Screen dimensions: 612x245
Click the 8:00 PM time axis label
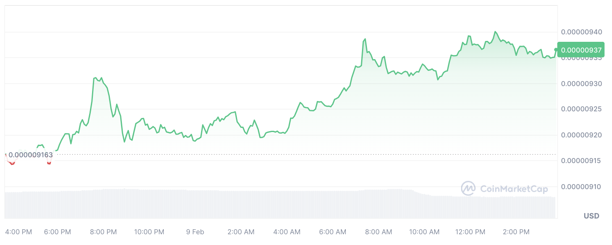tap(103, 232)
